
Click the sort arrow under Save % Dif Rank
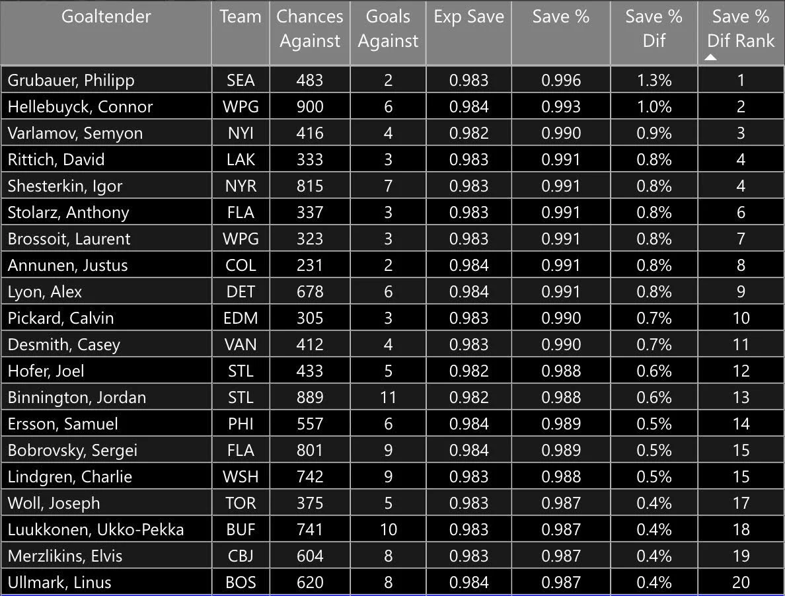(x=711, y=57)
